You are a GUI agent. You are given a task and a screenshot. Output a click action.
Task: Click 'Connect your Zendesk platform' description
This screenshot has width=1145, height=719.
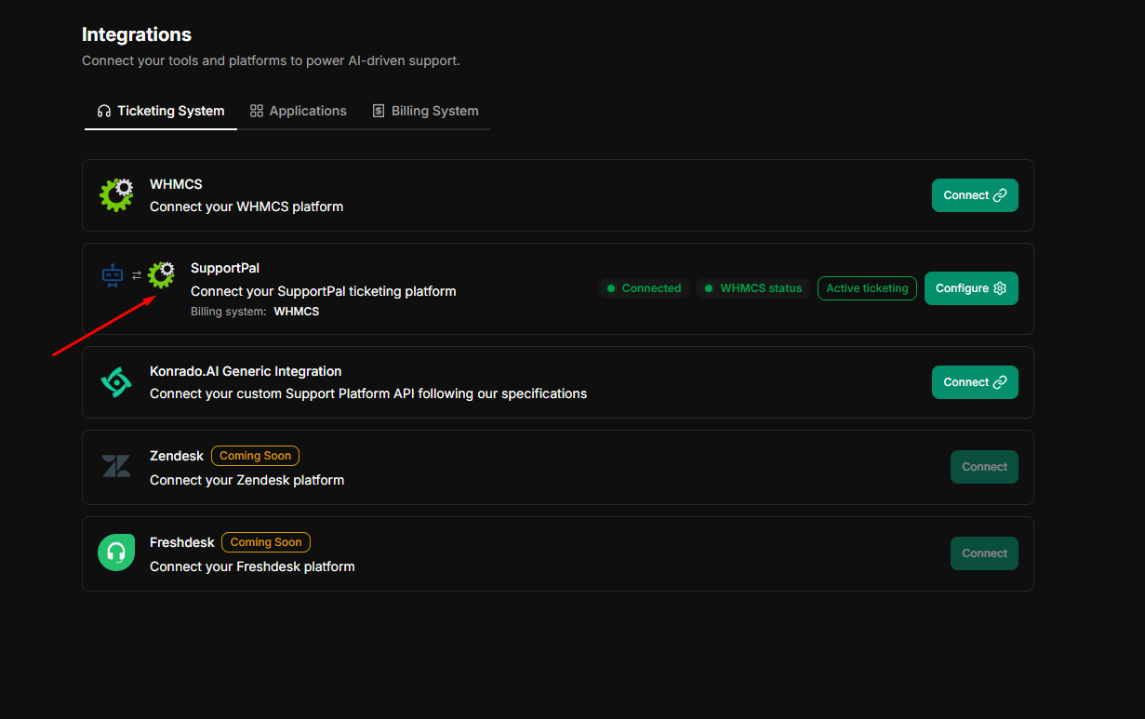pos(247,480)
